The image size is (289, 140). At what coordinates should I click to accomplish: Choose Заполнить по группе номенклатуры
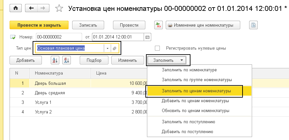click(x=200, y=80)
